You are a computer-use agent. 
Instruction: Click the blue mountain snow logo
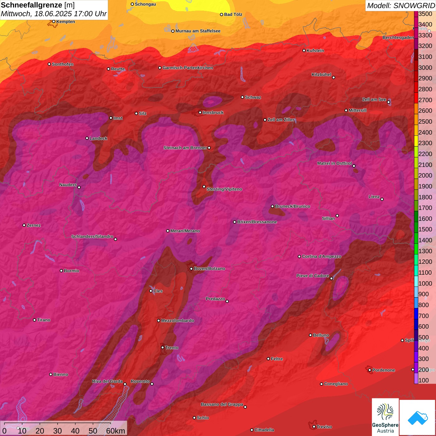click(418, 417)
